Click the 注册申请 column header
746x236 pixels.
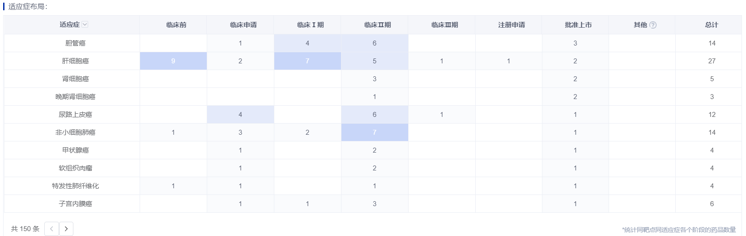(x=512, y=25)
